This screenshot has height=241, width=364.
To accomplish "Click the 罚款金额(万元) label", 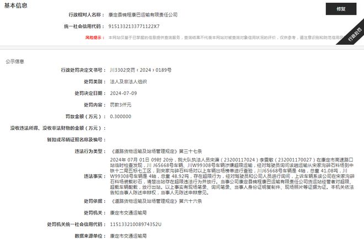I will click(x=85, y=116).
